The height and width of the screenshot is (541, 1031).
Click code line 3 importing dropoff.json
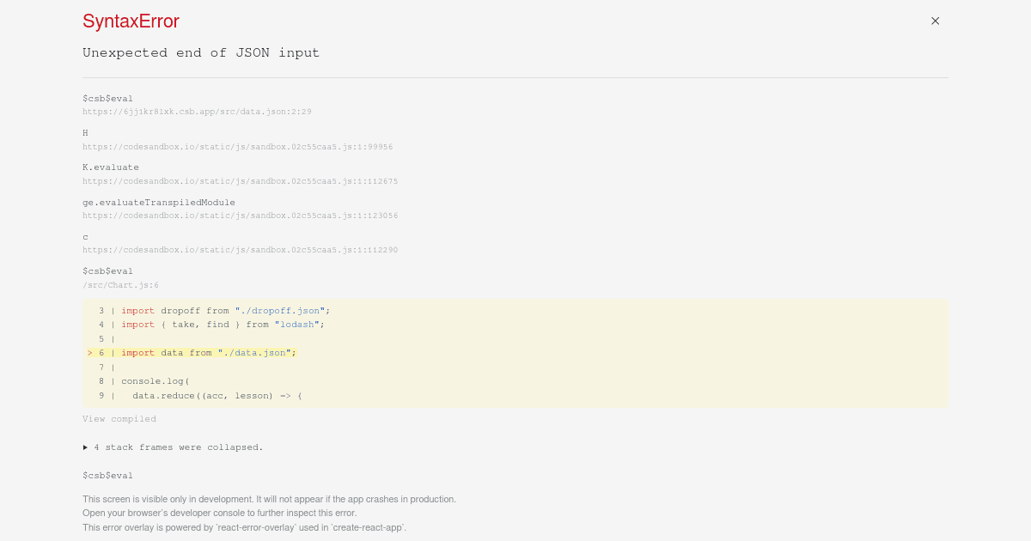point(213,311)
